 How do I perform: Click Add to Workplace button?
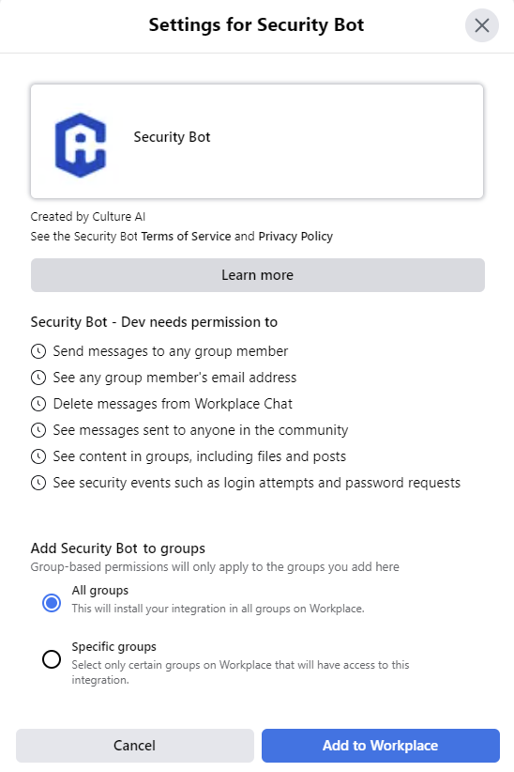tap(381, 746)
